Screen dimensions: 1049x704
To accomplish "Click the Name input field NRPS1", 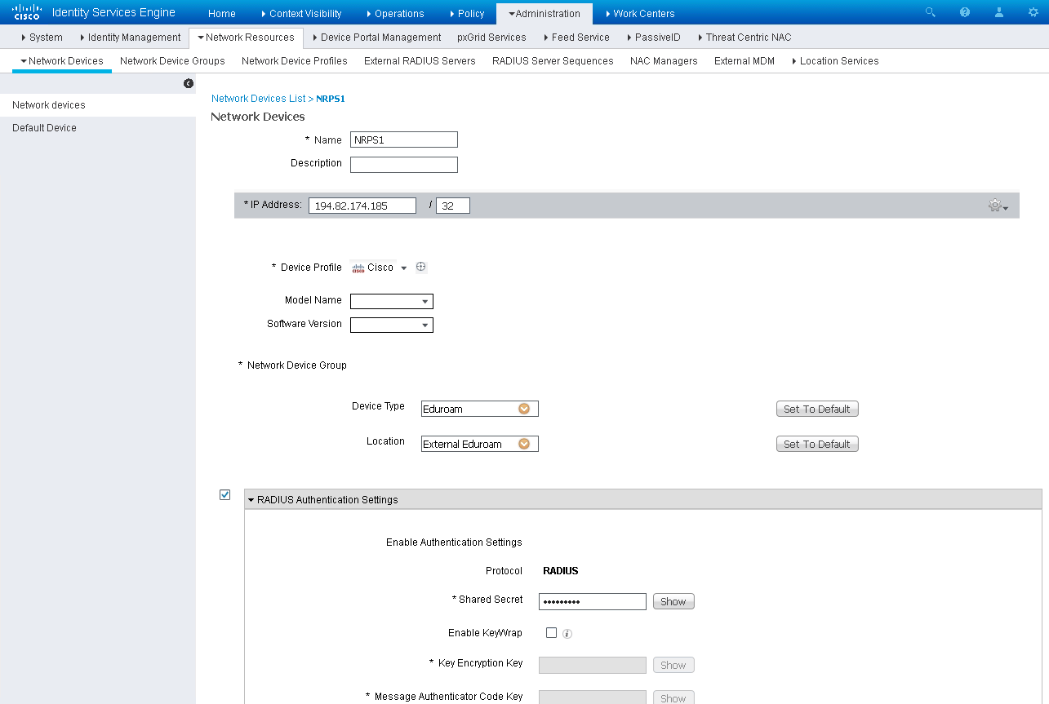I will [x=404, y=139].
